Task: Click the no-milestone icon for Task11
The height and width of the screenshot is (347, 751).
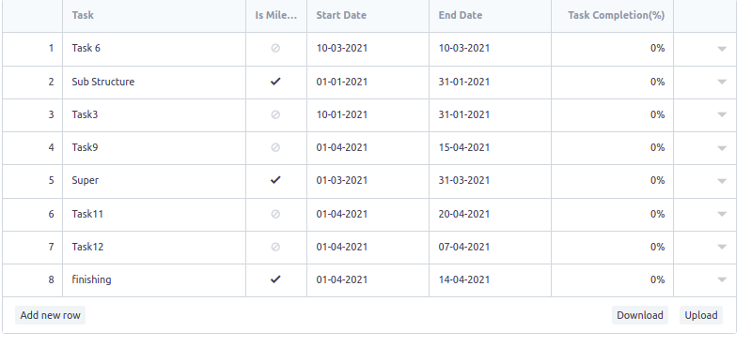Action: coord(275,214)
